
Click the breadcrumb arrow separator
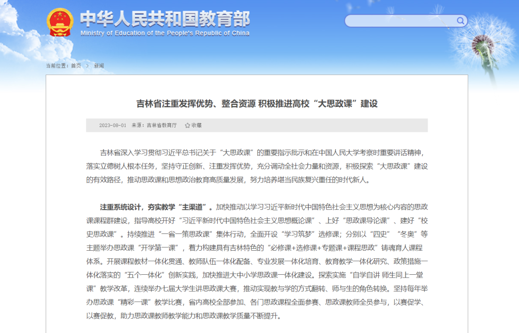tap(87, 66)
